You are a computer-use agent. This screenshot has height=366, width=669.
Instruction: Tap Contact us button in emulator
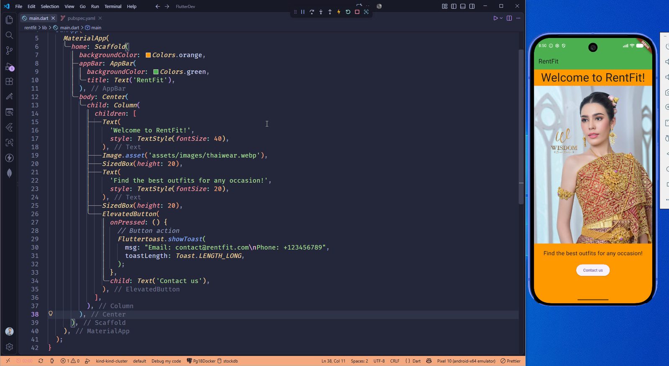[x=593, y=270]
